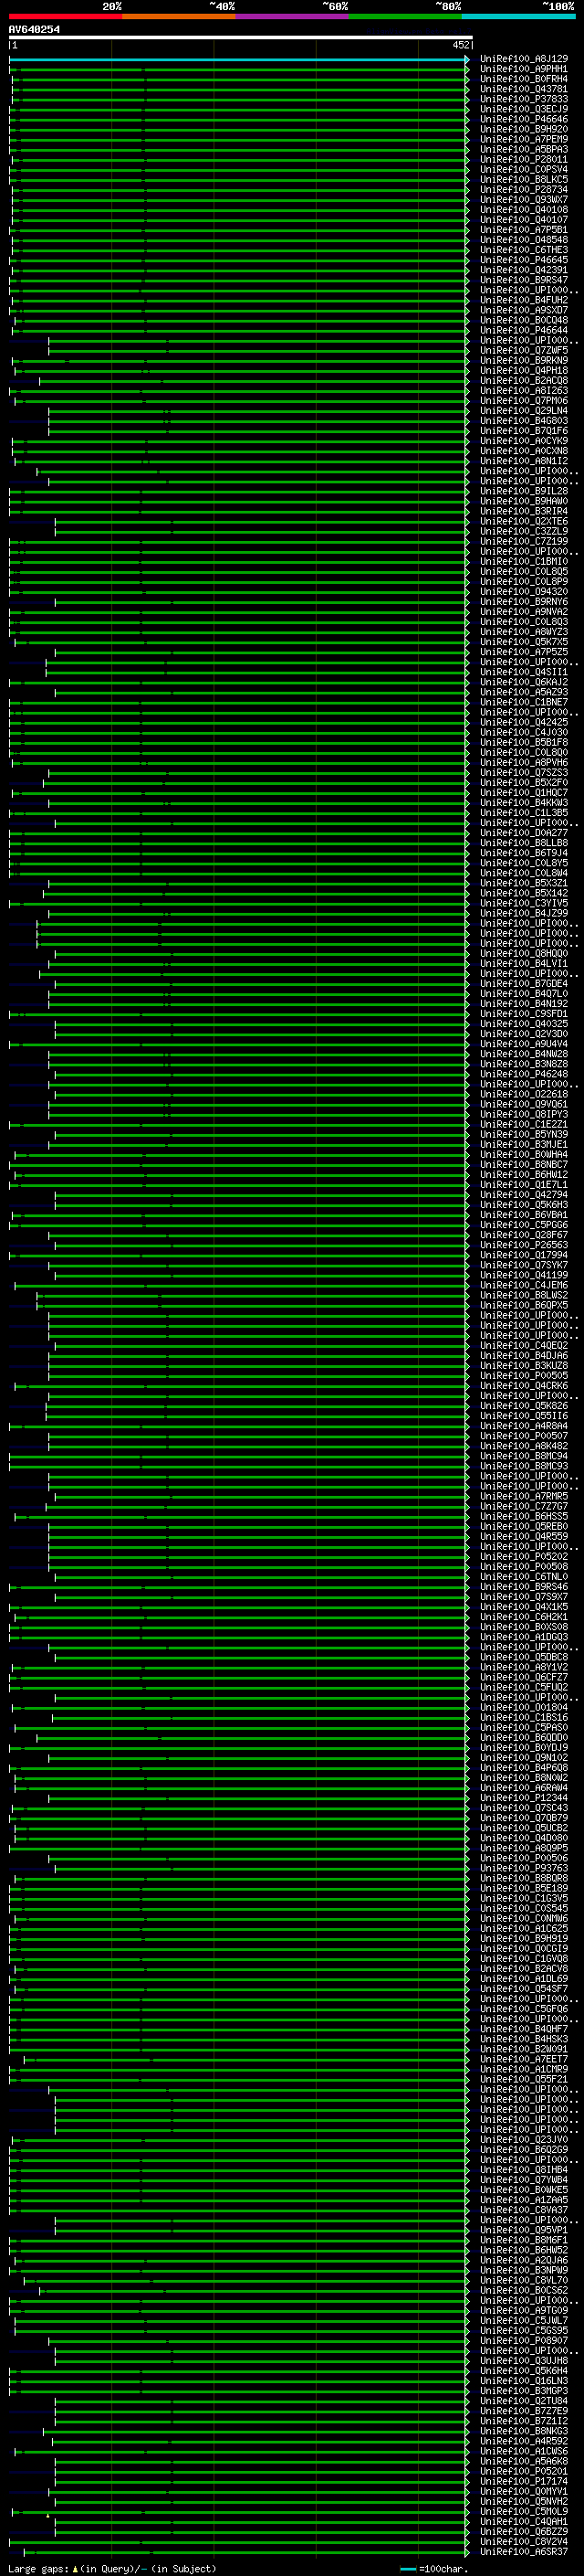Viewport: 584px width, 2576px height.
Task: Click the purple ~60% legend segment
Action: click(x=291, y=16)
